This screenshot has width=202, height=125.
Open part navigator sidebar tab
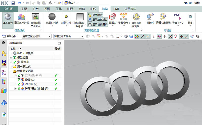pos(4,72)
